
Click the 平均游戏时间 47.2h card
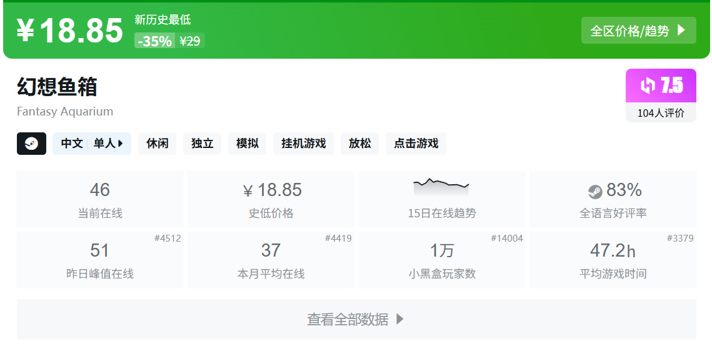tap(613, 260)
